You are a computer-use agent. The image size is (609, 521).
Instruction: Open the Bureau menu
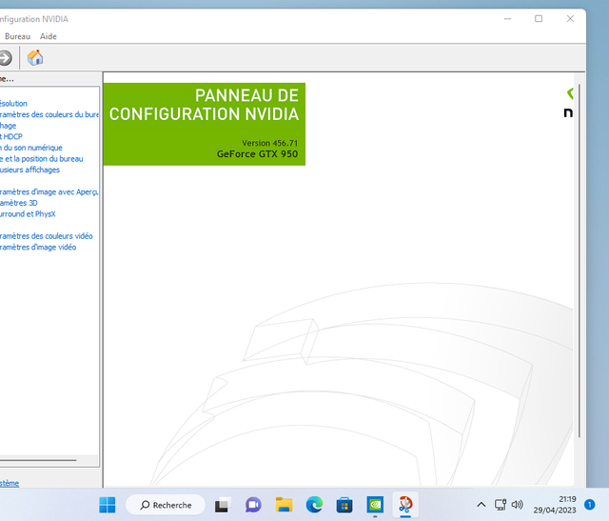[x=17, y=36]
